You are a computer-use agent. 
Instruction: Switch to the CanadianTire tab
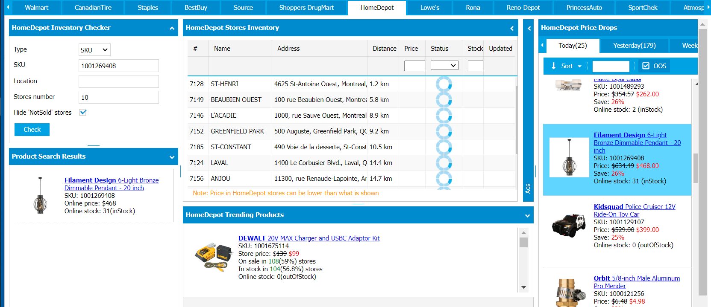pyautogui.click(x=93, y=8)
